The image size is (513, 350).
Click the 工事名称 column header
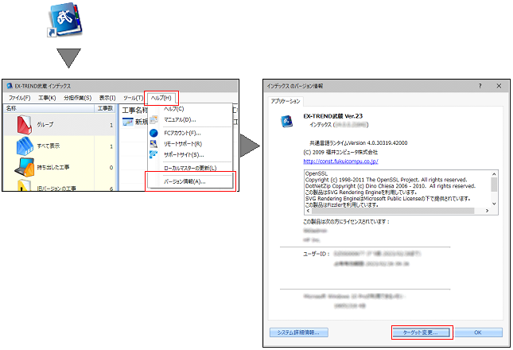pos(134,111)
